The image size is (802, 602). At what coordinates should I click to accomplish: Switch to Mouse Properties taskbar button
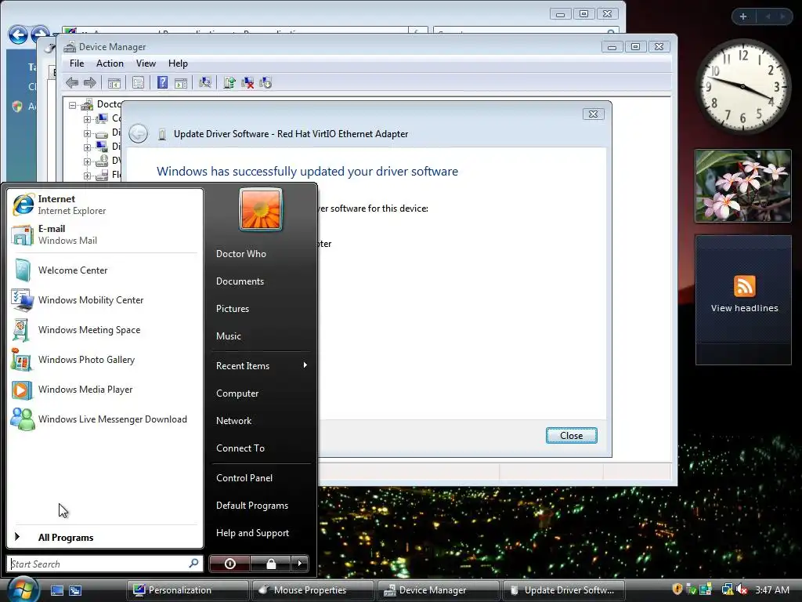coord(313,590)
